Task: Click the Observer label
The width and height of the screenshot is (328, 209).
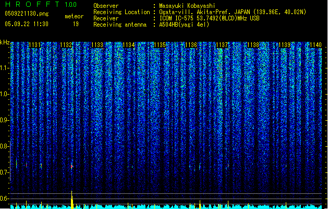Action: point(106,6)
